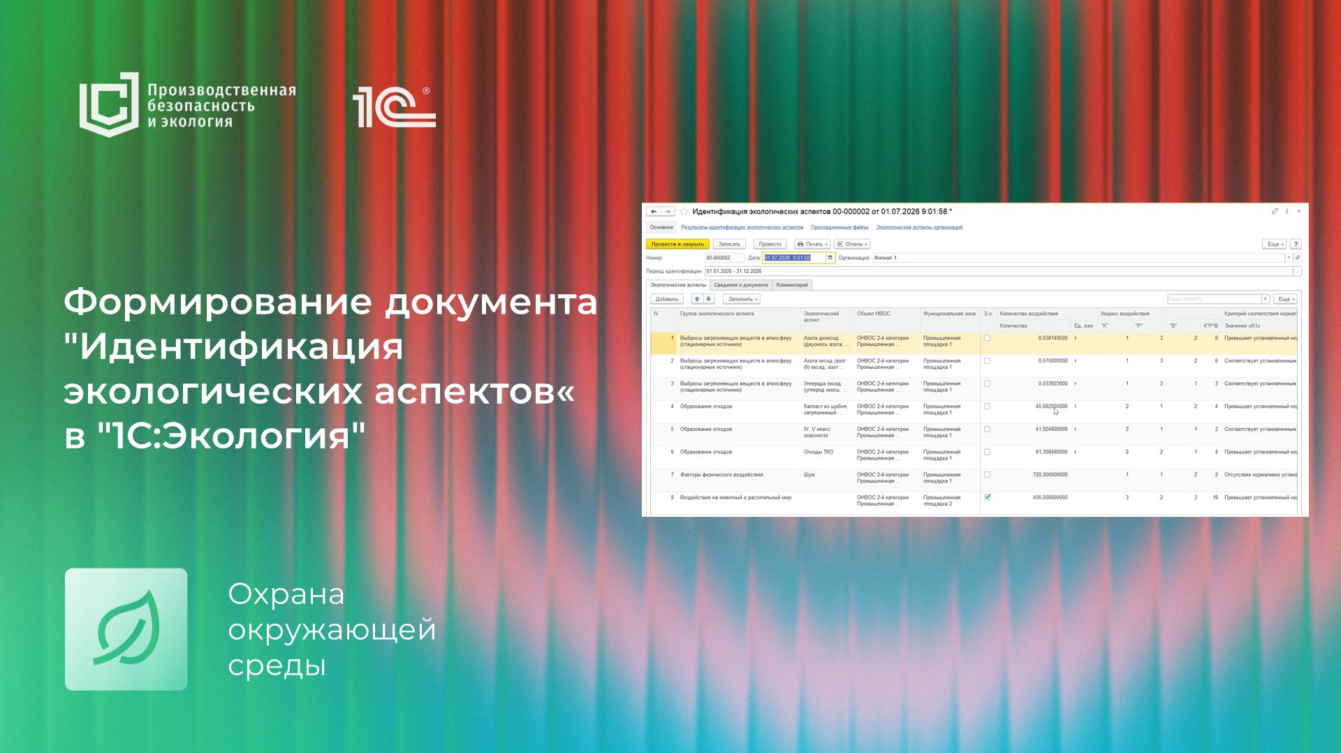The height and width of the screenshot is (753, 1341).
Task: Copy the document link via chain icon
Action: tap(1275, 211)
